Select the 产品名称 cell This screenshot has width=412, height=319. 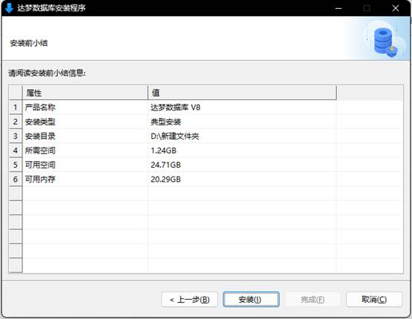[x=85, y=108]
